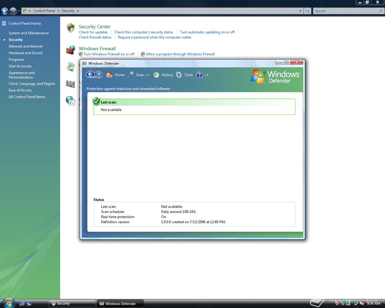Click the gear Tools icon
385x308 pixels.
pyautogui.click(x=179, y=75)
